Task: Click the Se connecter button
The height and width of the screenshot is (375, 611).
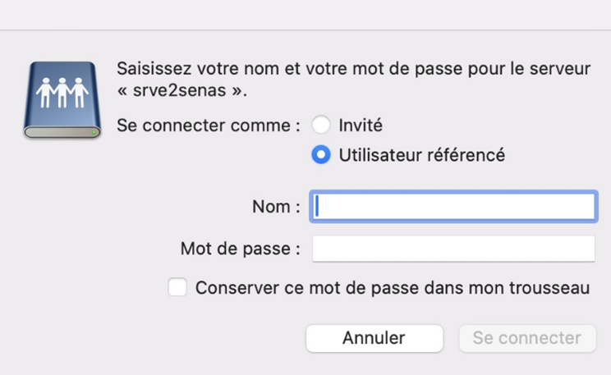Action: point(527,338)
